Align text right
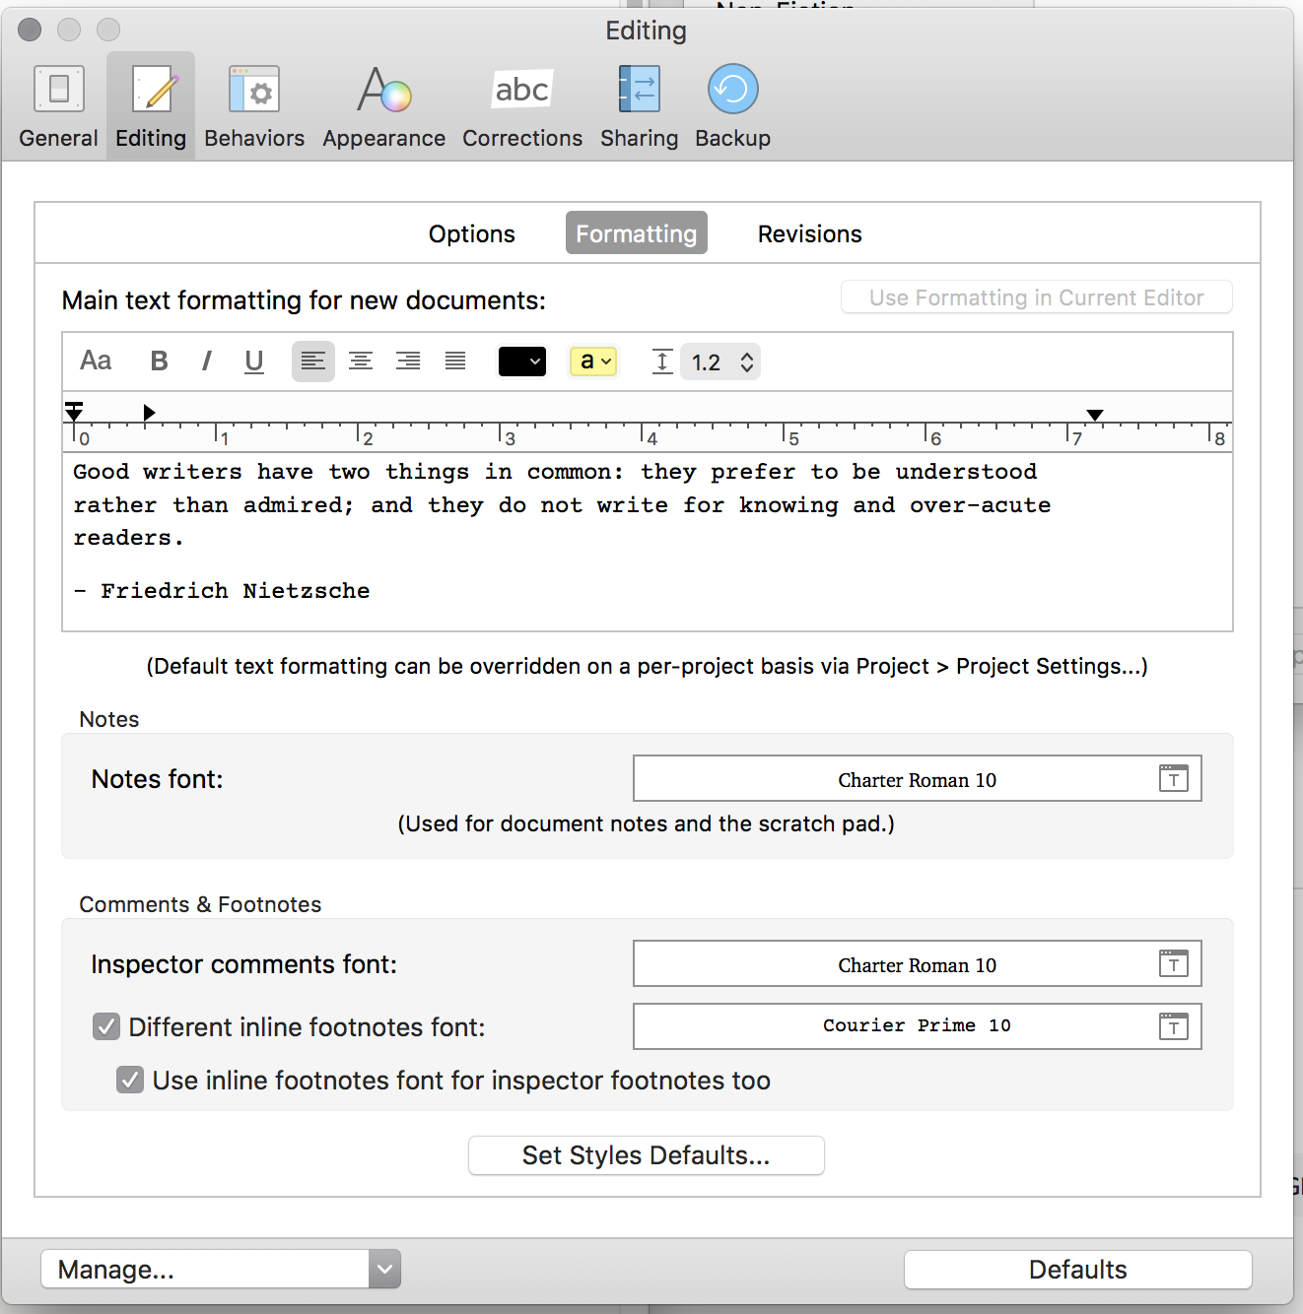1303x1314 pixels. pos(408,361)
